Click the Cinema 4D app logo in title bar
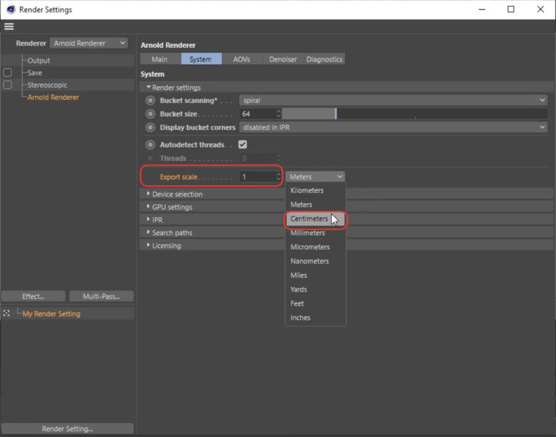Screen dimensions: 556x437 point(11,9)
